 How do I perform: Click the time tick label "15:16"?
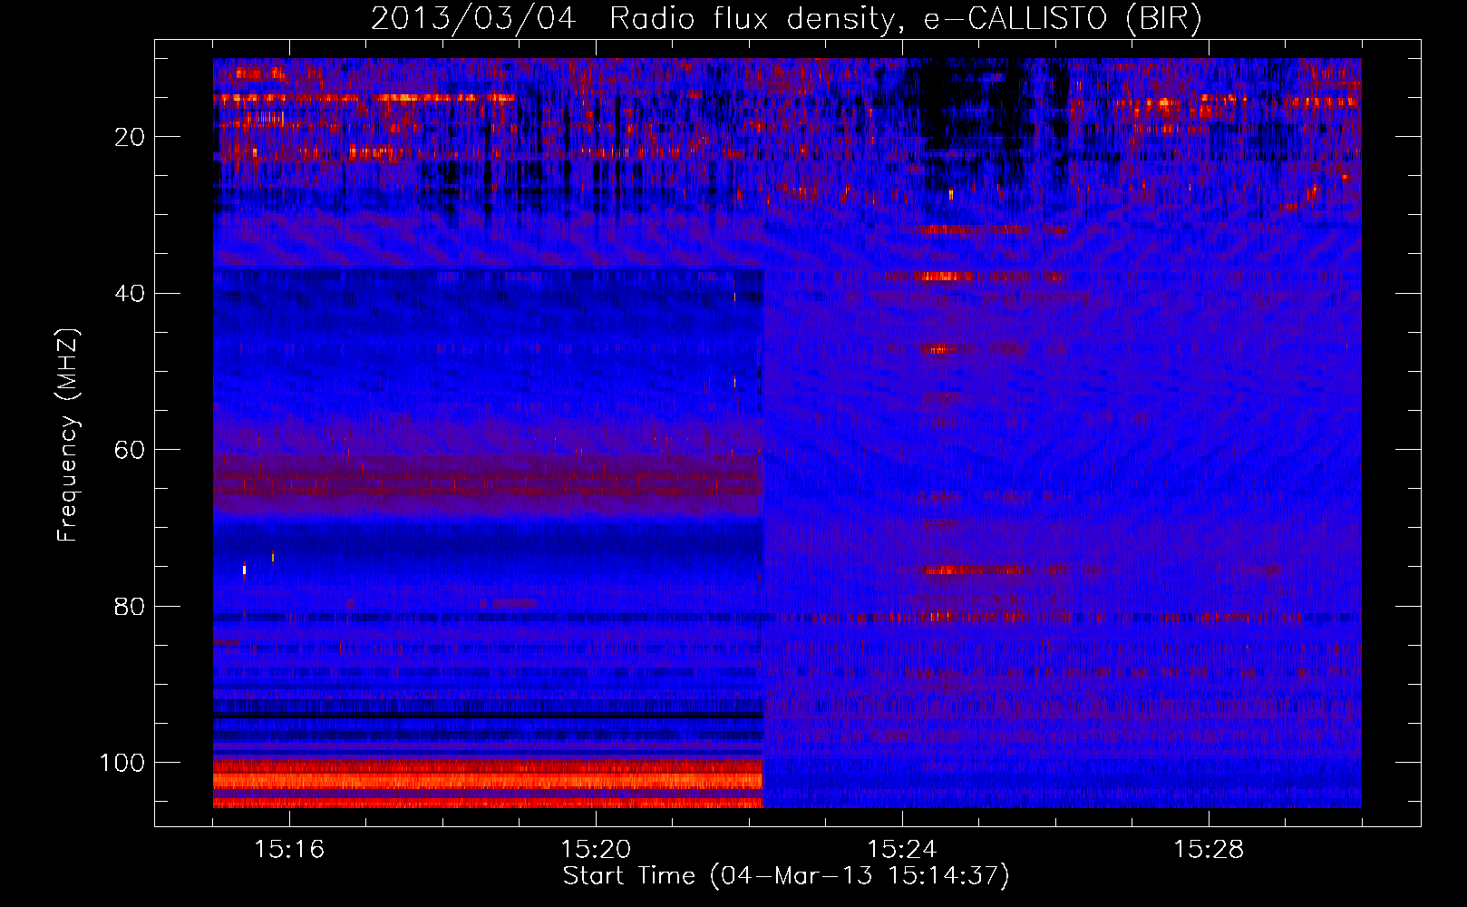tap(289, 850)
